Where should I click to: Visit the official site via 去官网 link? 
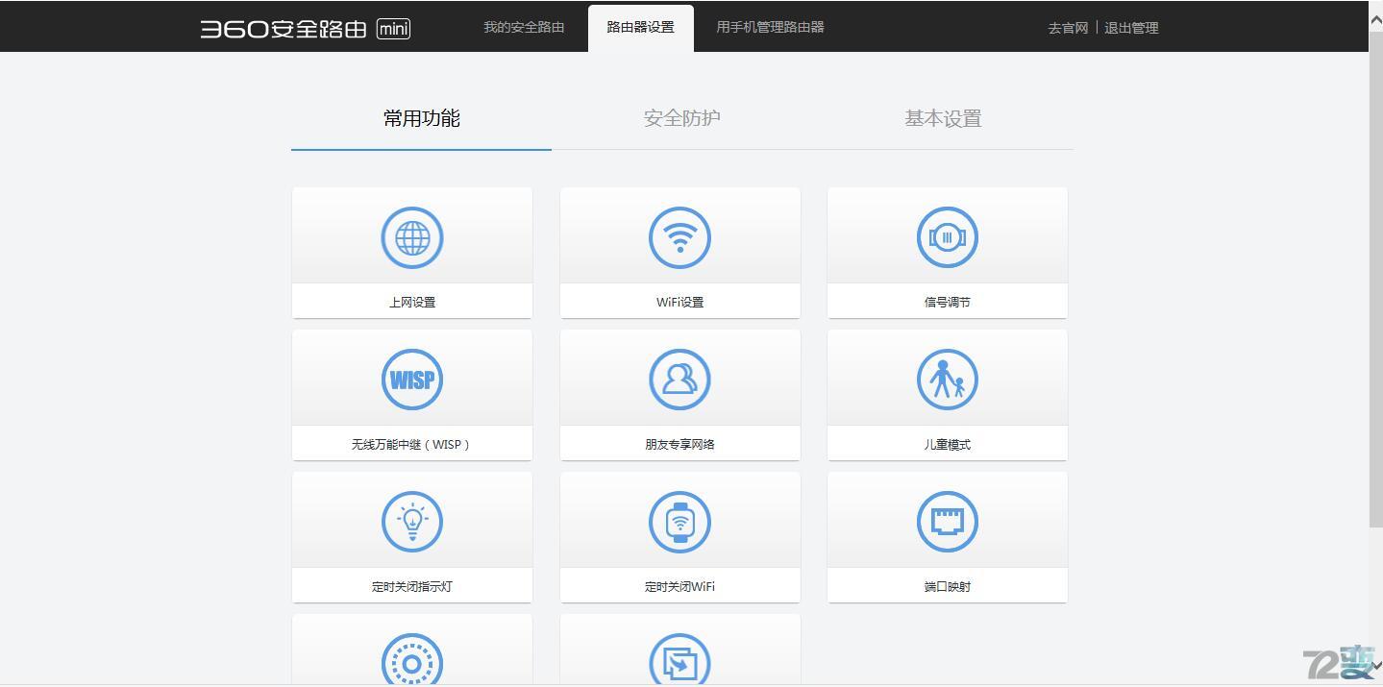(x=1067, y=28)
